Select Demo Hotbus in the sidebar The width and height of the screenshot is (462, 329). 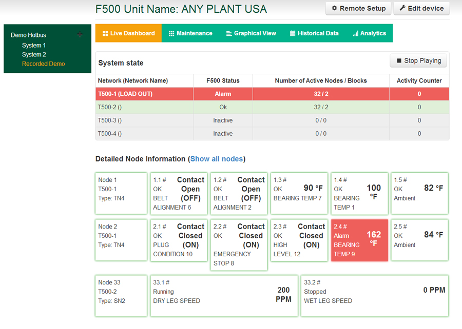point(28,35)
